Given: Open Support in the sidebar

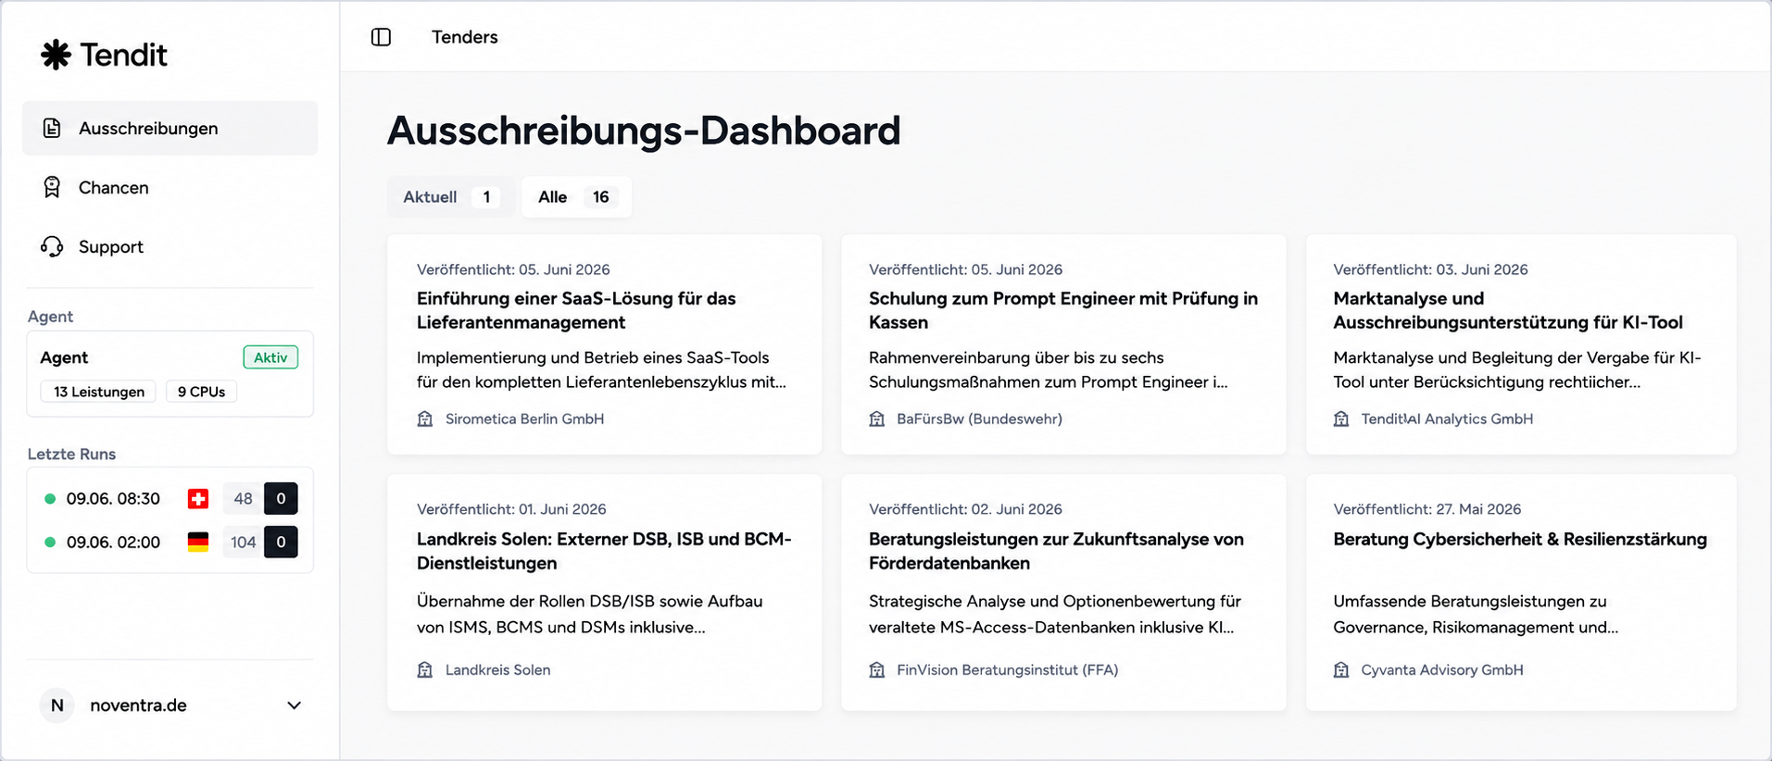Looking at the screenshot, I should click(x=170, y=246).
